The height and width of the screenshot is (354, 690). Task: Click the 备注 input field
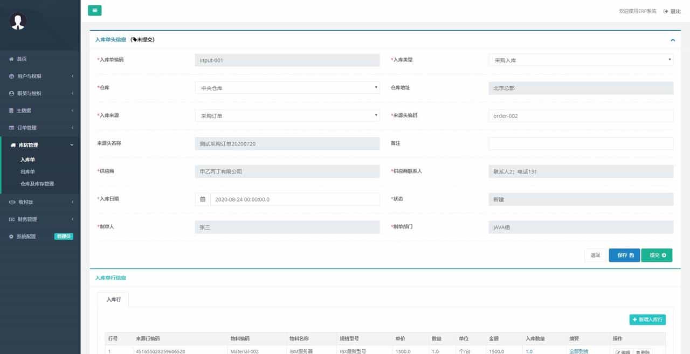(580, 143)
